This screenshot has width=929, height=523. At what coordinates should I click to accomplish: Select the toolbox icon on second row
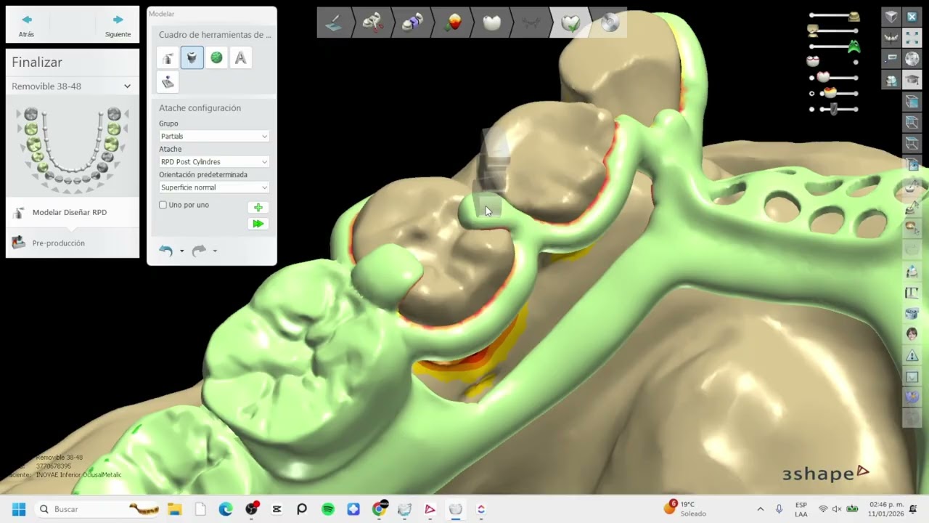(x=168, y=82)
